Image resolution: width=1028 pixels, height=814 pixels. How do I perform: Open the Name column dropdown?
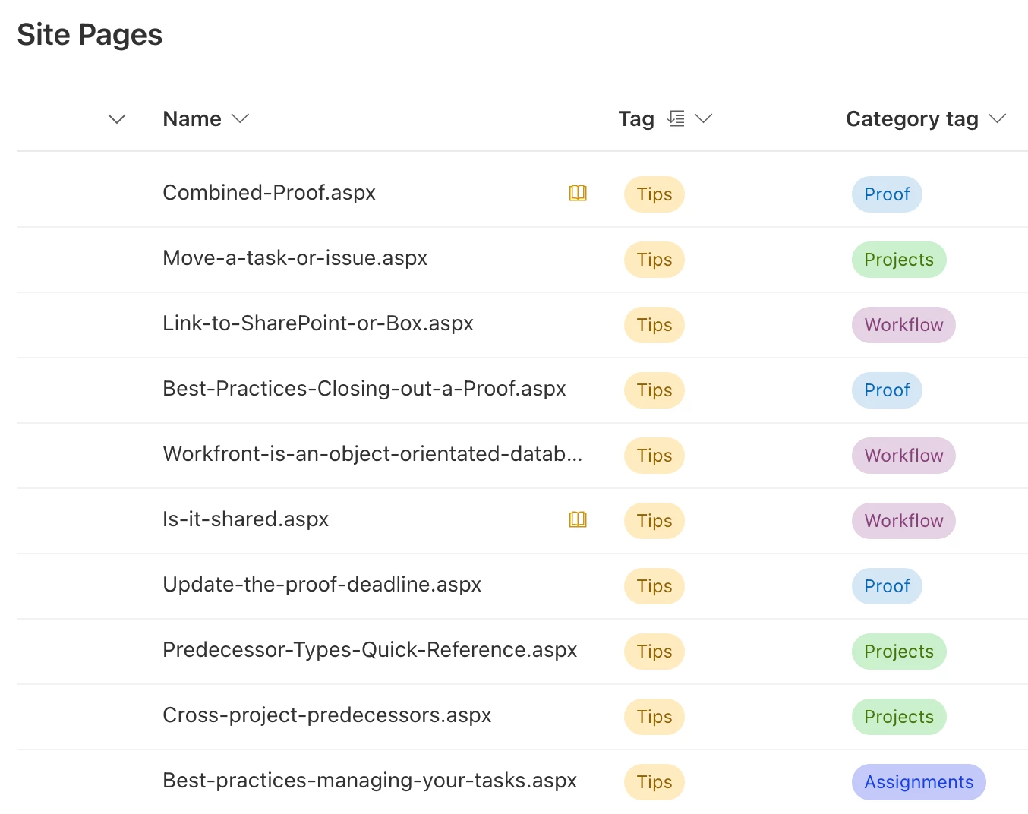(x=240, y=118)
